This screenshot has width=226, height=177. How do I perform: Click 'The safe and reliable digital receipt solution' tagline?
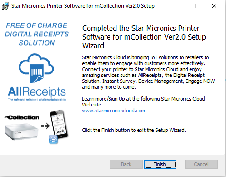click(x=37, y=100)
